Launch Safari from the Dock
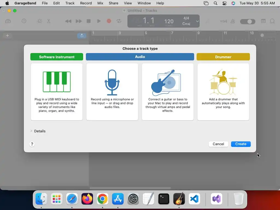 [72, 199]
